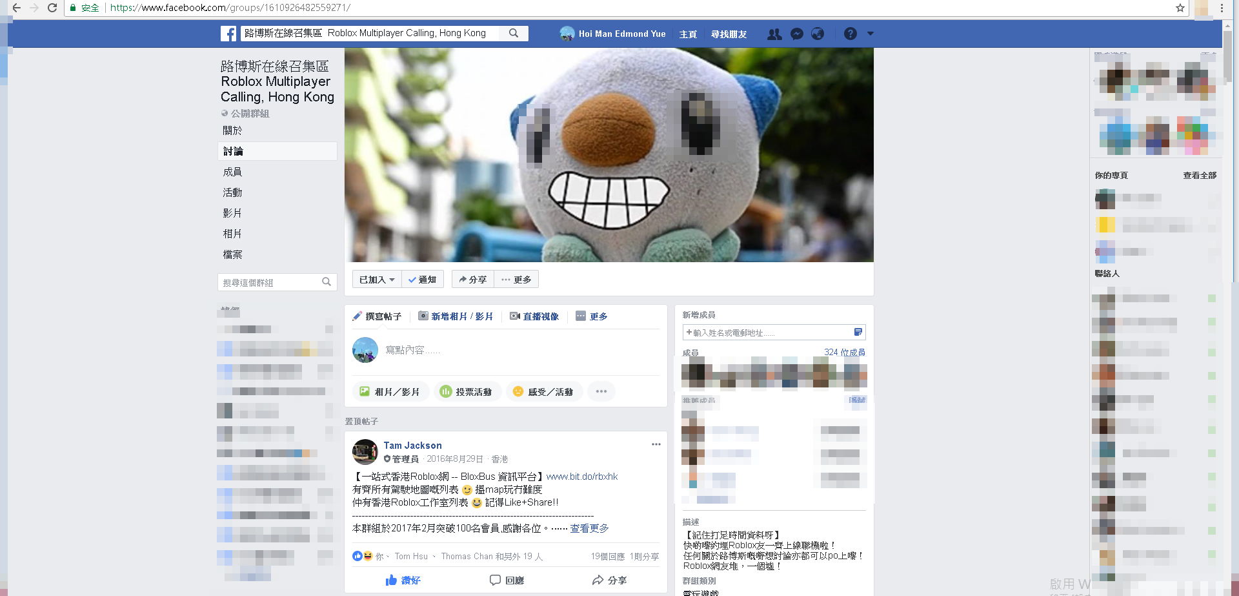
Task: Open Tam Jackson post options menu
Action: coord(656,444)
